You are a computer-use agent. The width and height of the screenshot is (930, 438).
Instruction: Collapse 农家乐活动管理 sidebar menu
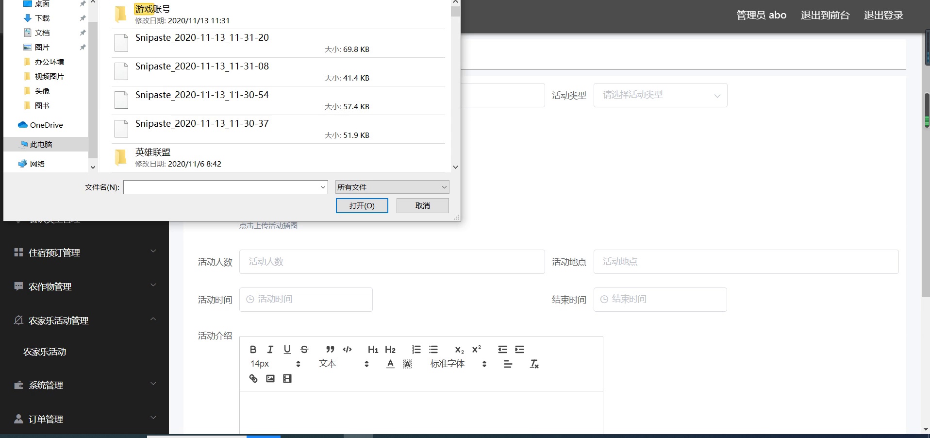click(x=84, y=320)
